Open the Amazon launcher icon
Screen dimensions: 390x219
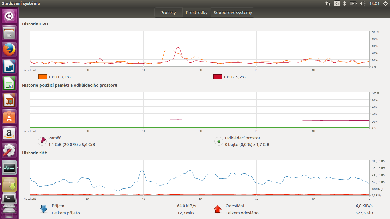pos(9,134)
